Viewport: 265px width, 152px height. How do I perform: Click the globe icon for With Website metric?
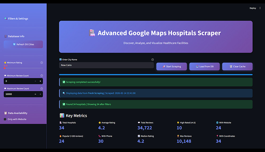click(x=217, y=122)
